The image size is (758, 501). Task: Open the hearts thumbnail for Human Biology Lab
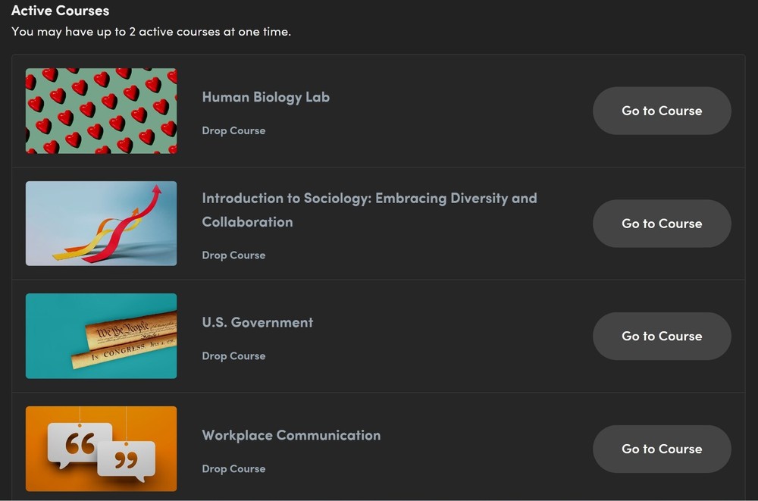pyautogui.click(x=101, y=111)
